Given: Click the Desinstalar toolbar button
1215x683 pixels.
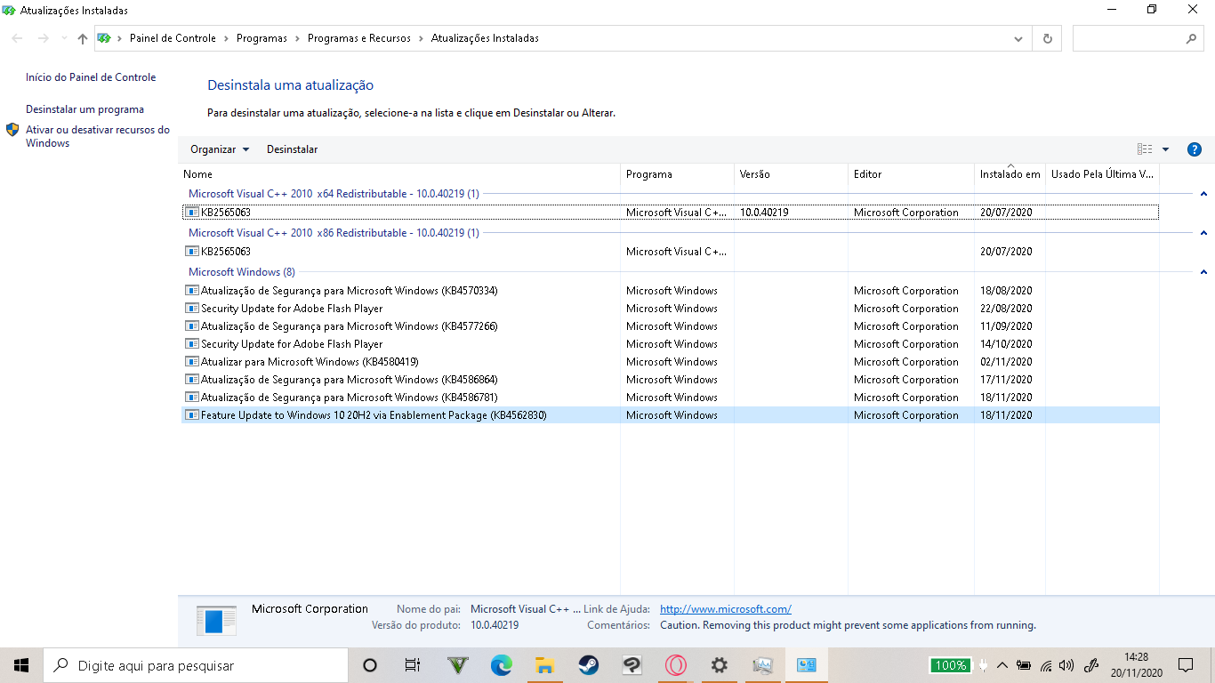Looking at the screenshot, I should click(x=292, y=149).
